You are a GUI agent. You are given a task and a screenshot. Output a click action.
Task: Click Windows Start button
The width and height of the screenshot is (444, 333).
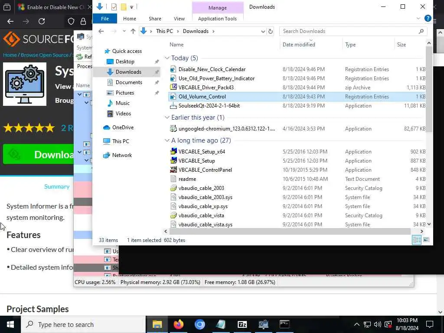coord(10,324)
